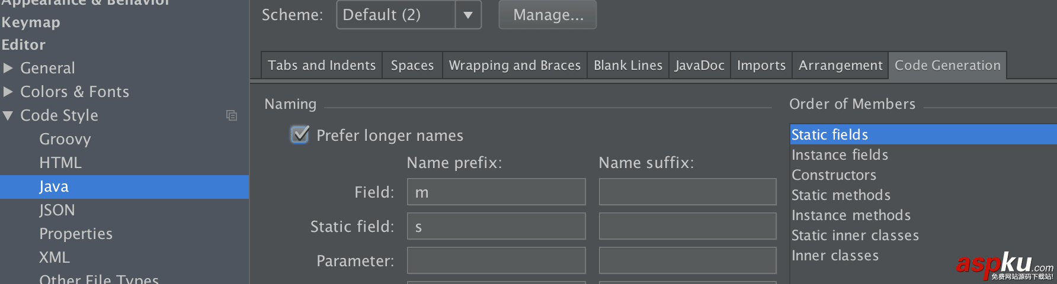The width and height of the screenshot is (1057, 284).
Task: Open the Wrapping and Braces tab
Action: (x=514, y=65)
